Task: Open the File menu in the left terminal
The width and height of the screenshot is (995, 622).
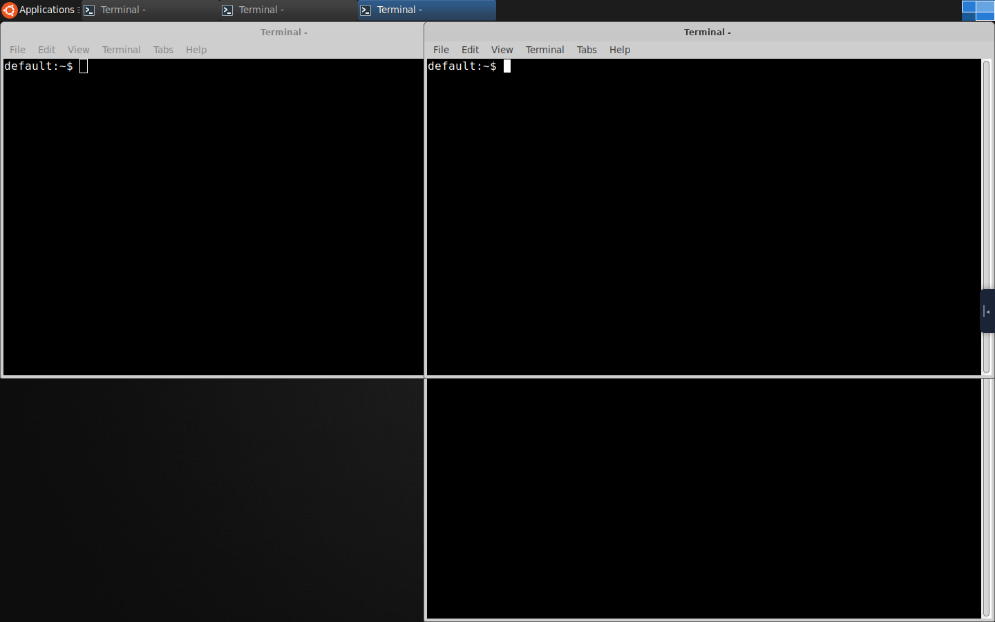Action: (x=17, y=50)
